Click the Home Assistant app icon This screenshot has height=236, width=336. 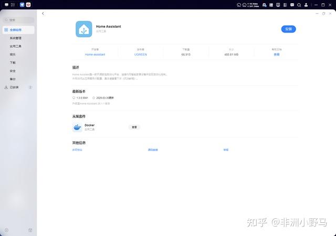point(84,29)
